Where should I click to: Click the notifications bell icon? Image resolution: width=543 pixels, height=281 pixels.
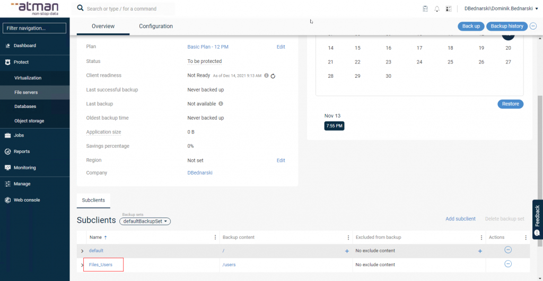click(437, 9)
